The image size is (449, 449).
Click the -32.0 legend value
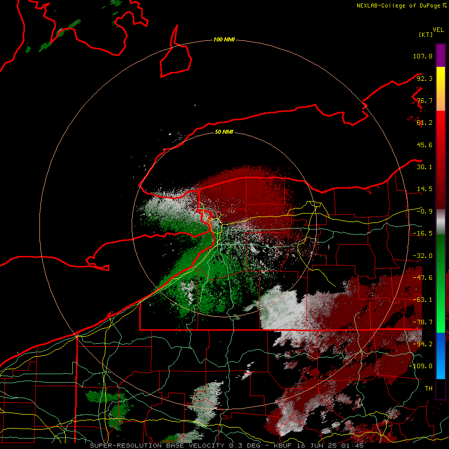coord(423,256)
